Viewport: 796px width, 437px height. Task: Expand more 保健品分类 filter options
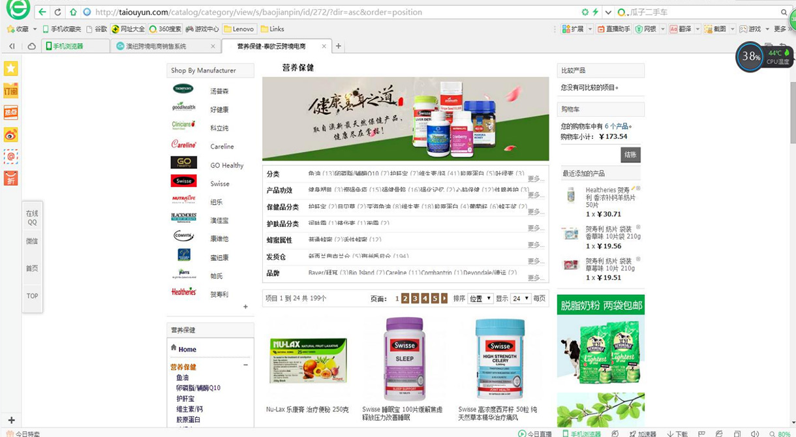click(x=536, y=212)
